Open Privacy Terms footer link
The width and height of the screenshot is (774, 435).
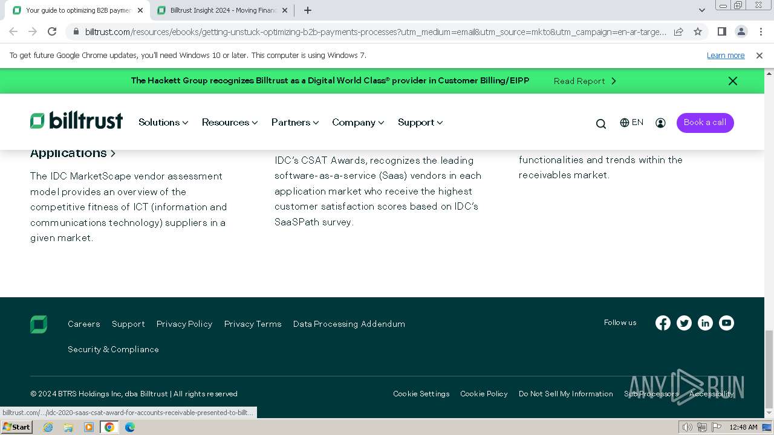(x=253, y=324)
